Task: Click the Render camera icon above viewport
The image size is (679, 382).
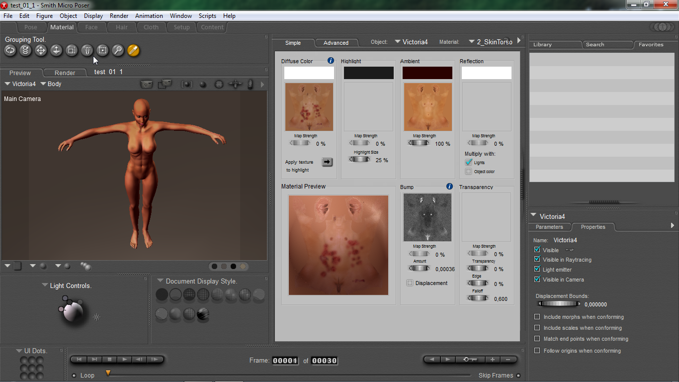Action: [x=146, y=85]
